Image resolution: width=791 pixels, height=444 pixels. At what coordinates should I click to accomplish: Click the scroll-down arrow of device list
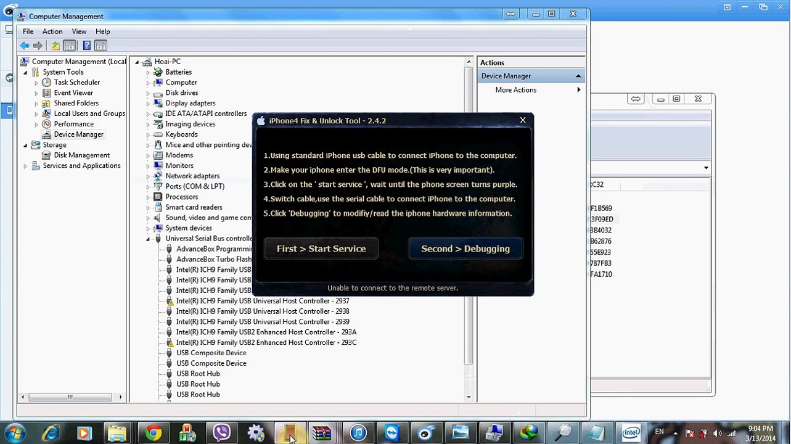[469, 397]
